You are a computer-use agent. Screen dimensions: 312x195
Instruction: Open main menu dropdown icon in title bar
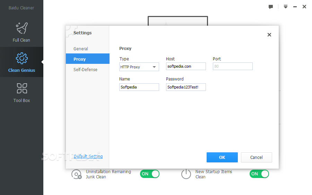286,7
